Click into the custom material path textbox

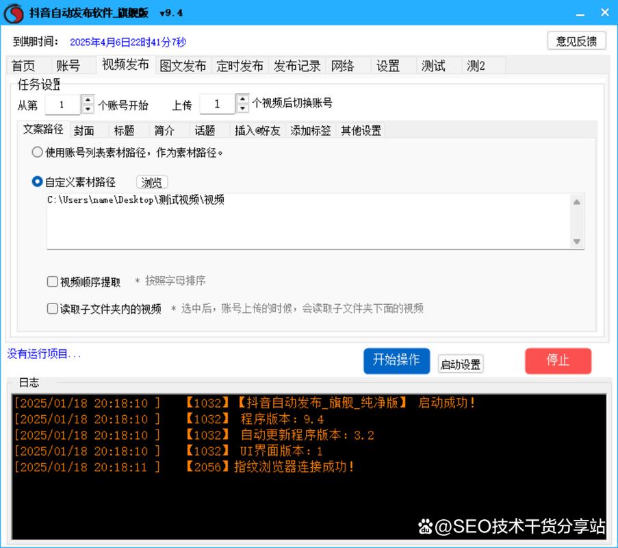[309, 221]
